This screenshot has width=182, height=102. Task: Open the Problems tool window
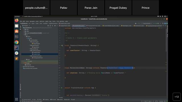click(46, 99)
